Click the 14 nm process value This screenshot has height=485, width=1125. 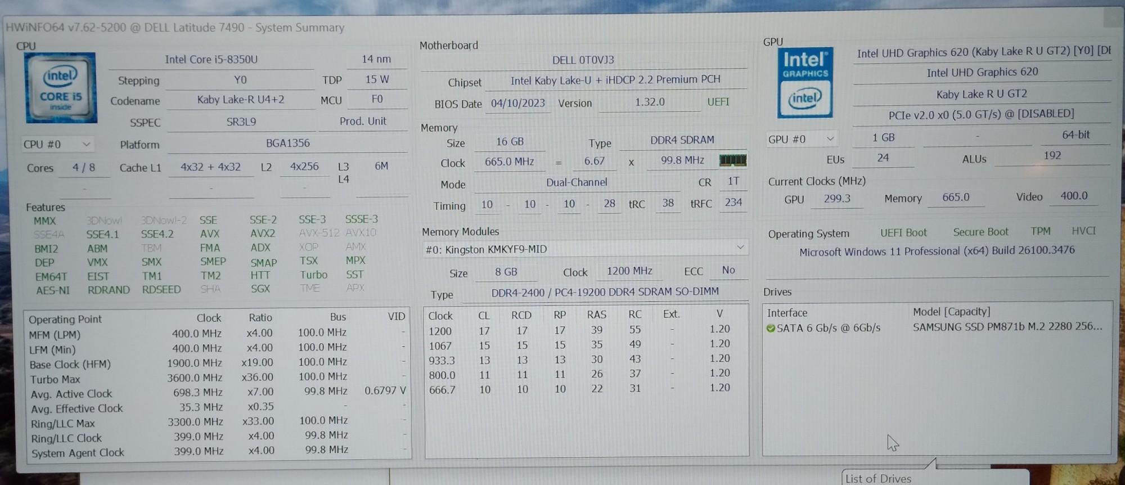click(376, 59)
